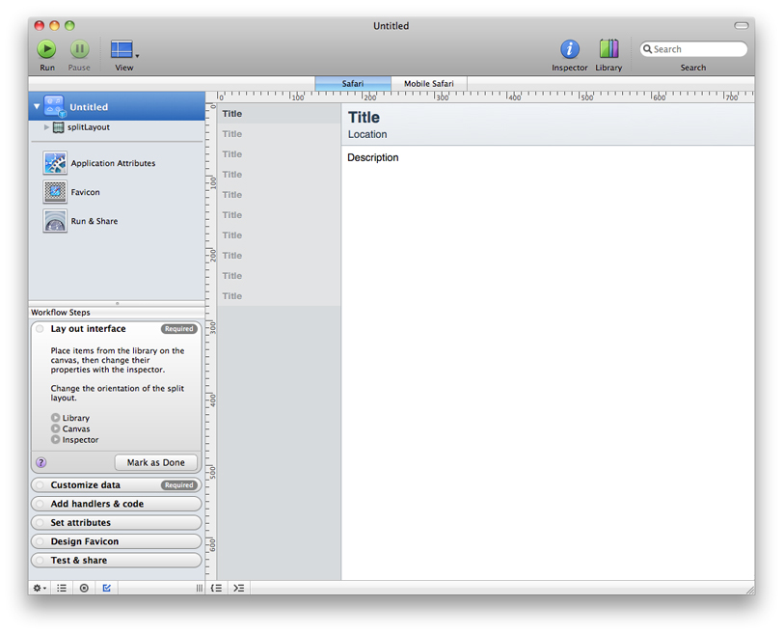Select the Run & Share icon
The height and width of the screenshot is (634, 784).
[55, 221]
